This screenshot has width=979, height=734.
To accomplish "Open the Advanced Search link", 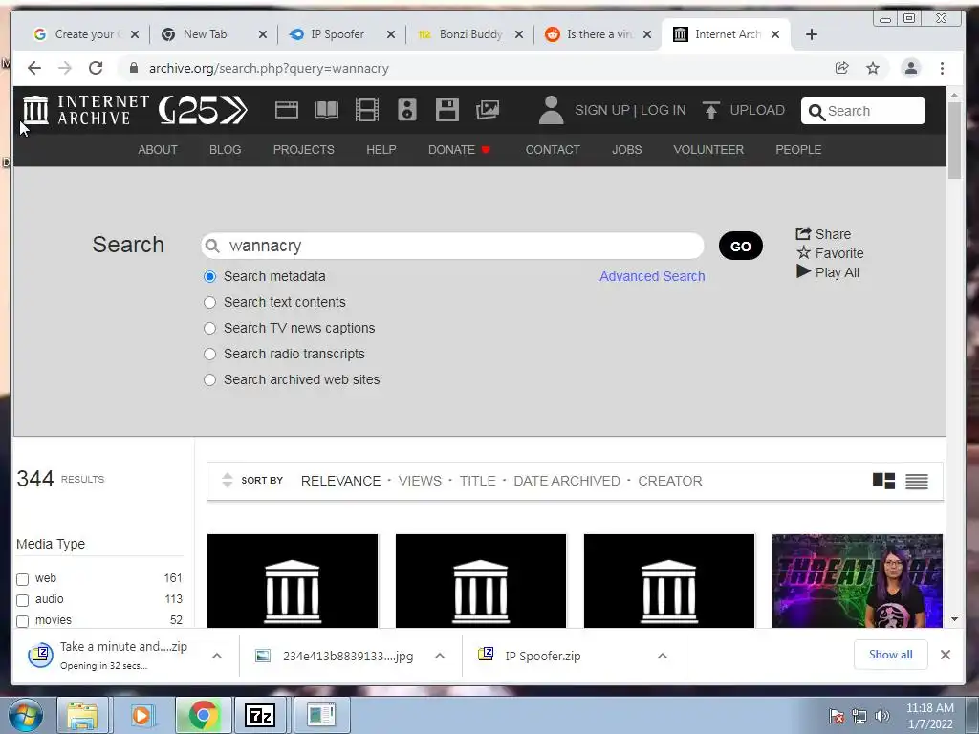I will (652, 276).
